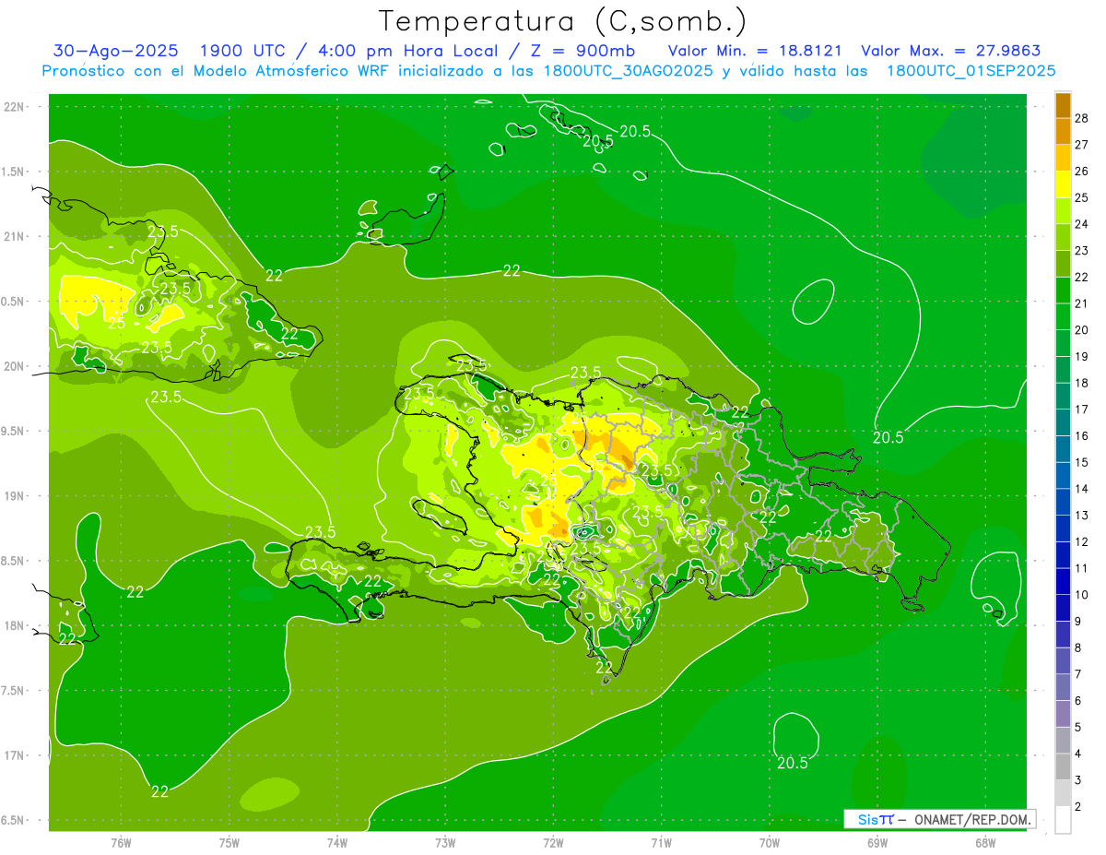Click the "17N" latitude axis label
1106x855 pixels.
point(13,756)
